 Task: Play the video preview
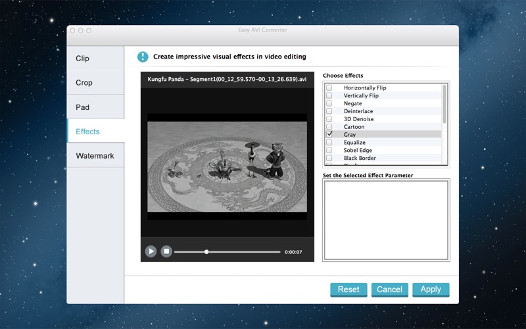(x=151, y=251)
